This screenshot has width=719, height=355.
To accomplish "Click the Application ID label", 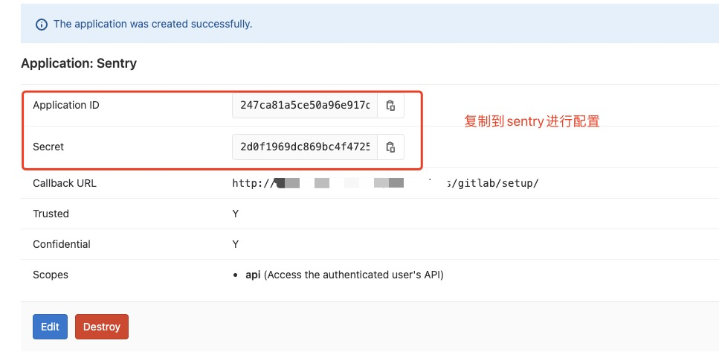I will pyautogui.click(x=66, y=105).
